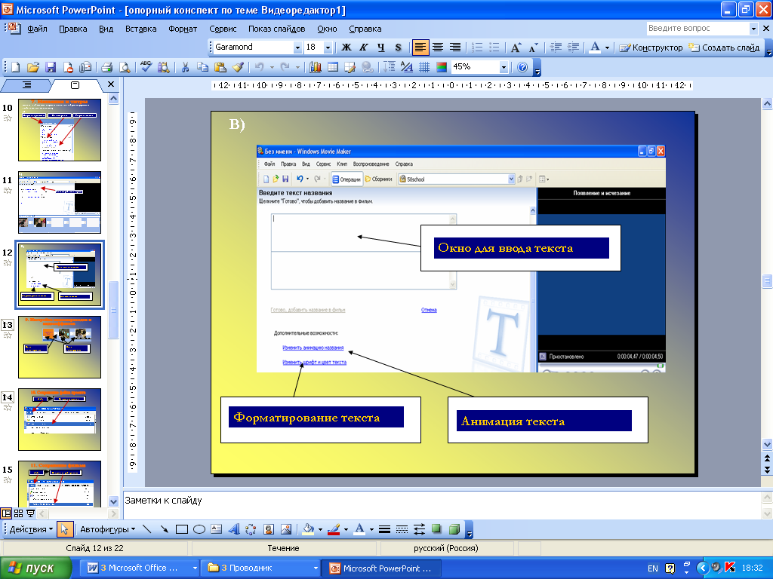Switch to Проводник in the taskbar
Image resolution: width=773 pixels, height=579 pixels.
[x=262, y=568]
